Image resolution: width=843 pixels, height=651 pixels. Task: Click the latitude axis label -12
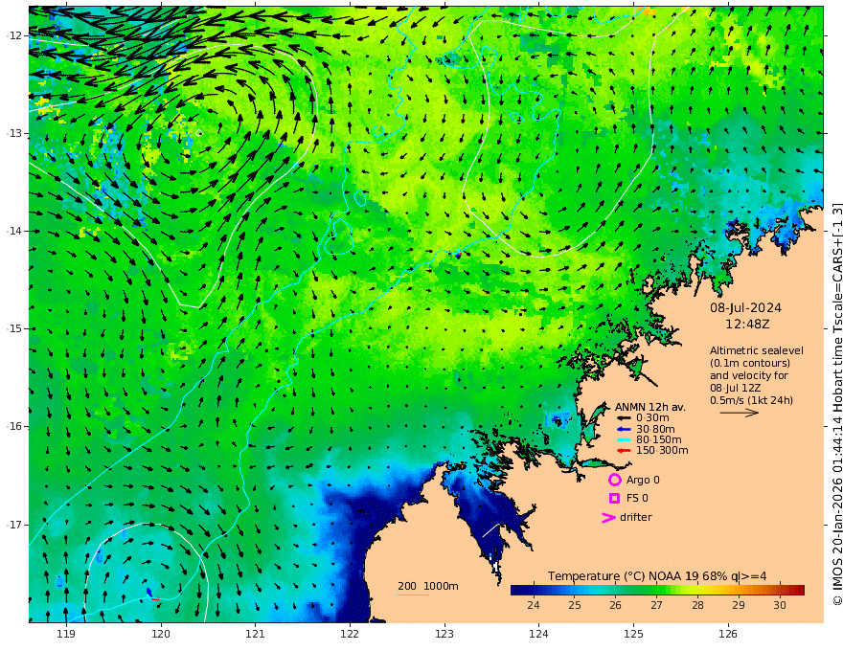[x=13, y=35]
